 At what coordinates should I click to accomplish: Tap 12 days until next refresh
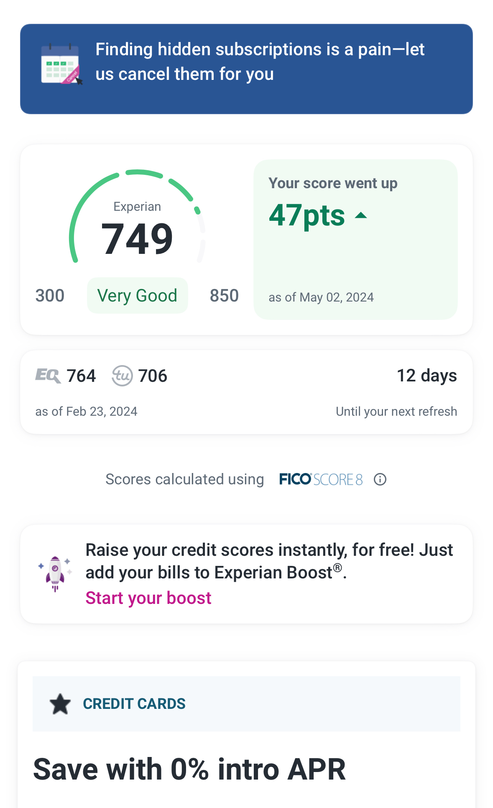pyautogui.click(x=427, y=376)
